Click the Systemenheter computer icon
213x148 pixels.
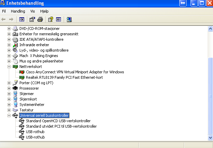click(x=15, y=105)
